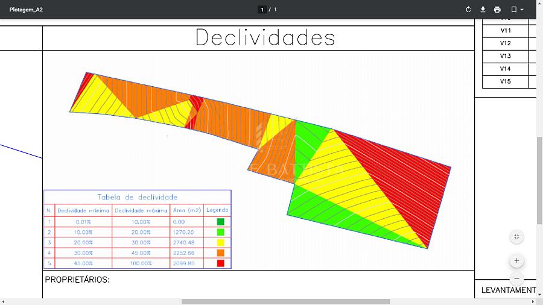This screenshot has width=543, height=305.
Task: Click the area value 2740.48 in the table
Action: (x=182, y=242)
